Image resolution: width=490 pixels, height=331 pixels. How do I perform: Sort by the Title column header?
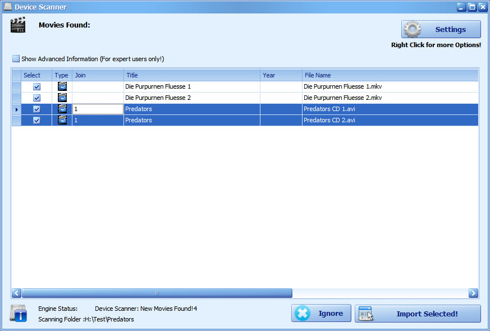point(191,75)
